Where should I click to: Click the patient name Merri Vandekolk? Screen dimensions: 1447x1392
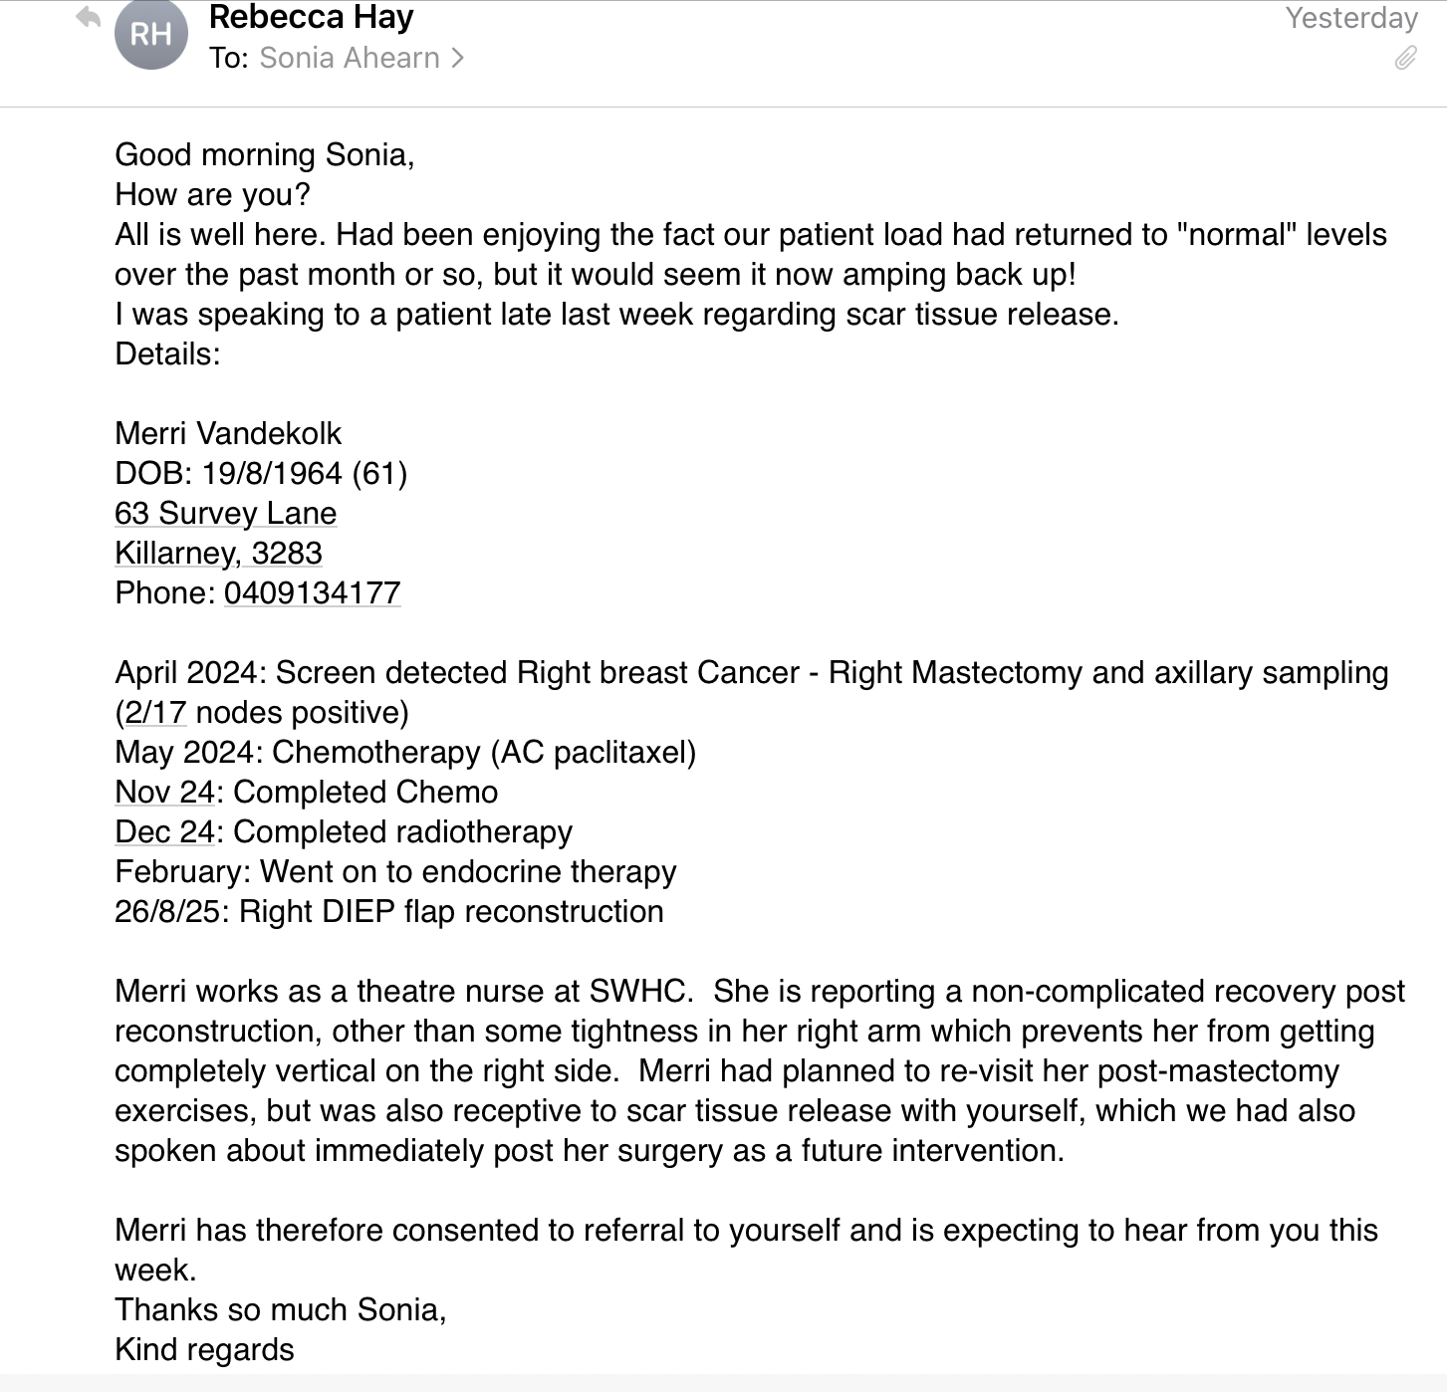tap(228, 433)
